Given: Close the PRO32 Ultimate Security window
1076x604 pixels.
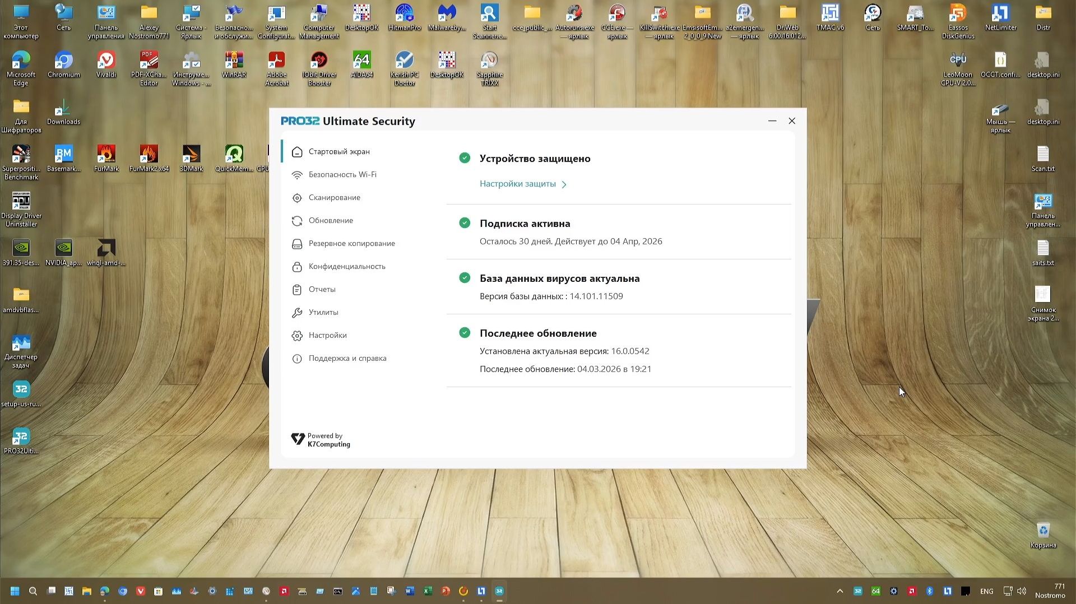Looking at the screenshot, I should 792,121.
